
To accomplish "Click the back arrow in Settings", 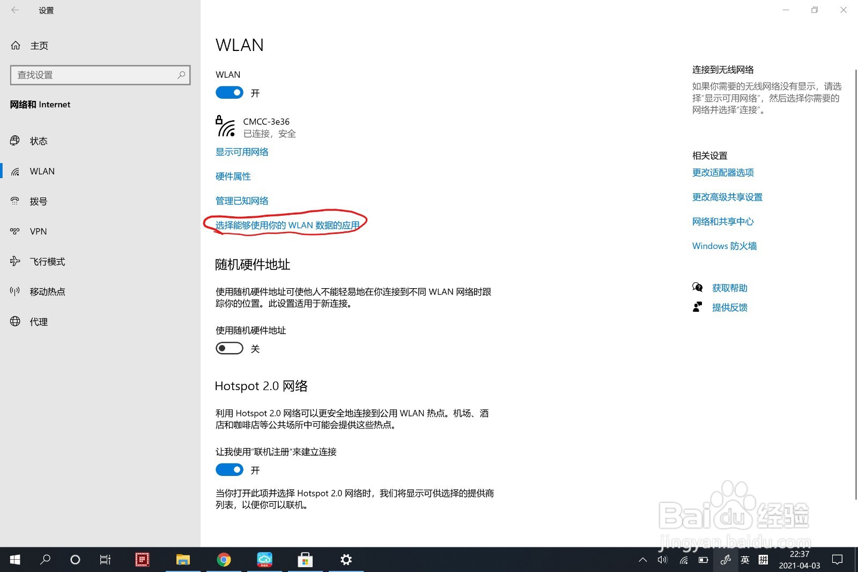I will [x=15, y=10].
